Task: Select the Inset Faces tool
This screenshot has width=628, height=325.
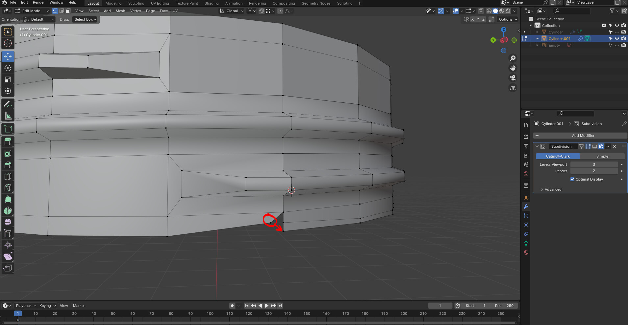Action: (x=8, y=153)
